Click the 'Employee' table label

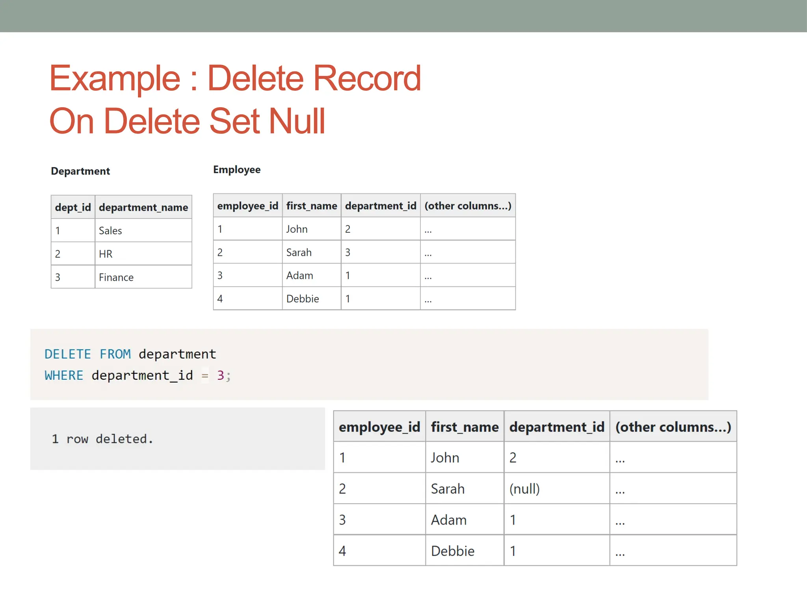(237, 170)
